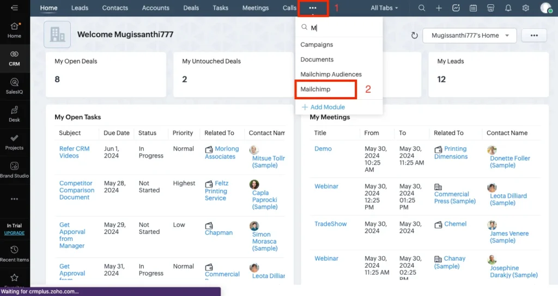Open the Feltz Printing Service account link

tap(217, 191)
